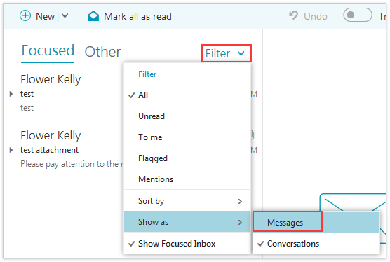Switch to the Other tab
The image size is (390, 262).
point(102,52)
